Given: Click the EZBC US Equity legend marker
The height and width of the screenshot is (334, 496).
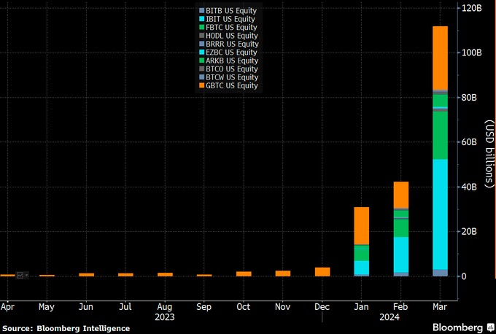Looking at the screenshot, I should pos(201,53).
